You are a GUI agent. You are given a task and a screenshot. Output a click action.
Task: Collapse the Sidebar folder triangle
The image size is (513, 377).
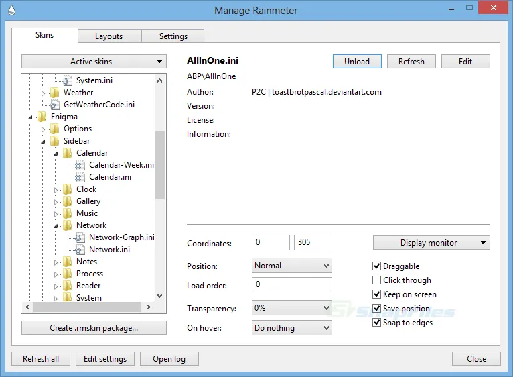43,142
